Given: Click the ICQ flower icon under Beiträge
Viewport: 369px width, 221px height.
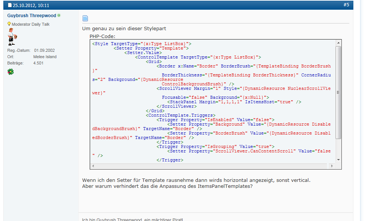Looking at the screenshot, I should click(x=10, y=72).
